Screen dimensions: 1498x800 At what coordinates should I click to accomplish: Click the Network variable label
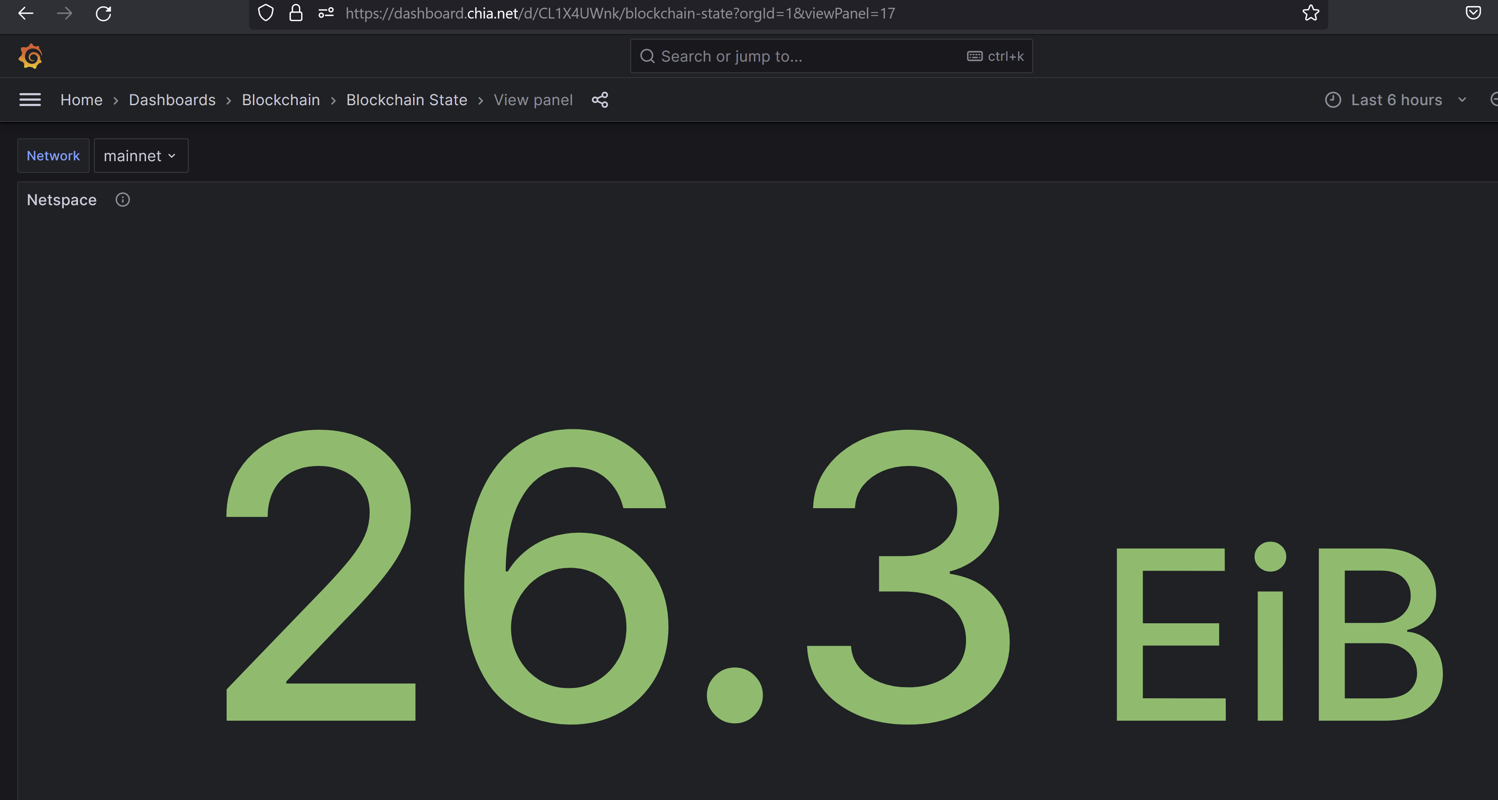(x=53, y=155)
